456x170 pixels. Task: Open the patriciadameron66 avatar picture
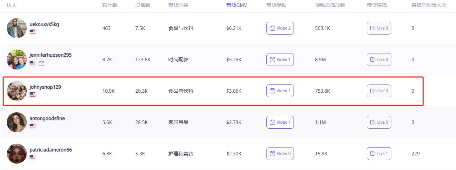pos(17,154)
